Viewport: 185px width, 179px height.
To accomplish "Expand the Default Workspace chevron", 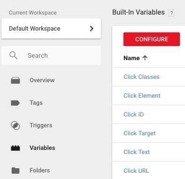I will (x=92, y=29).
